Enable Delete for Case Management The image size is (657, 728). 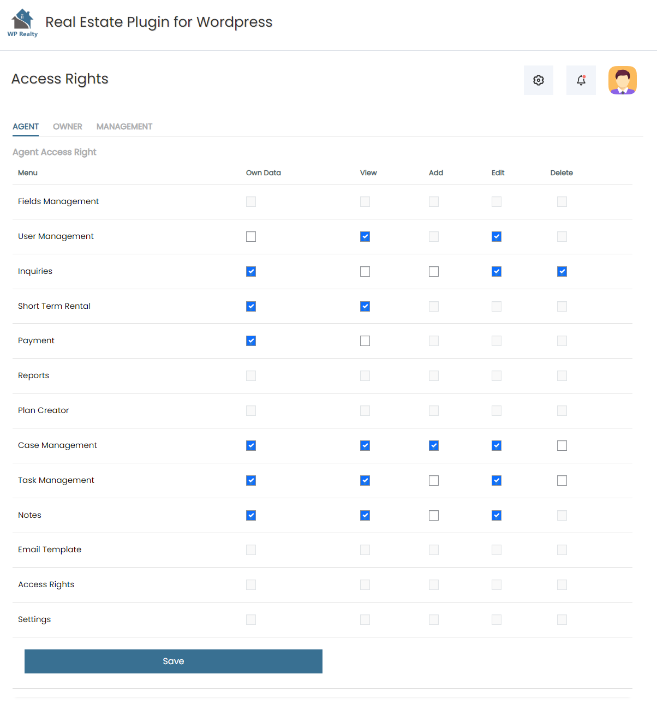(x=562, y=446)
